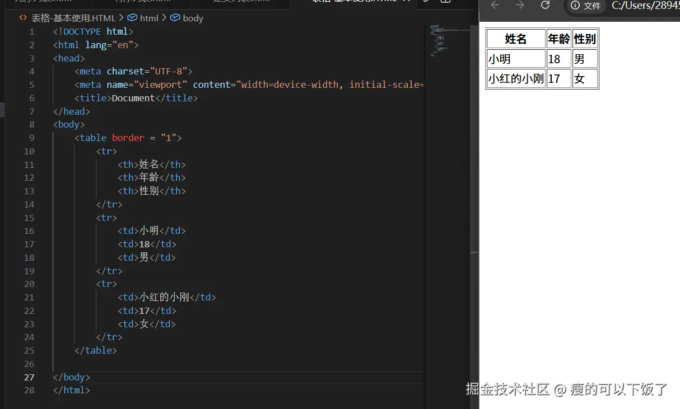
Task: Click the html lang="en" code line
Action: click(x=96, y=45)
